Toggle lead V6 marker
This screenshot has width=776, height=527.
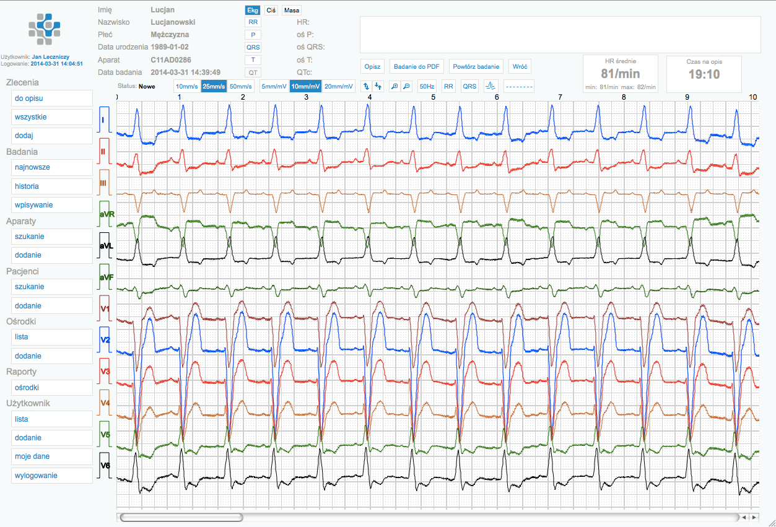tap(104, 466)
